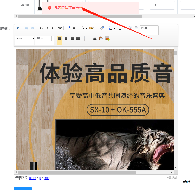Insert a horizontal rule line

tap(89, 38)
